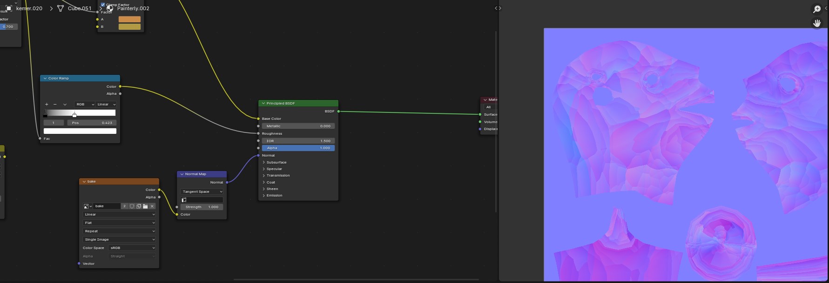Toggle fake user shield on bake image
This screenshot has height=283, width=829.
point(132,206)
